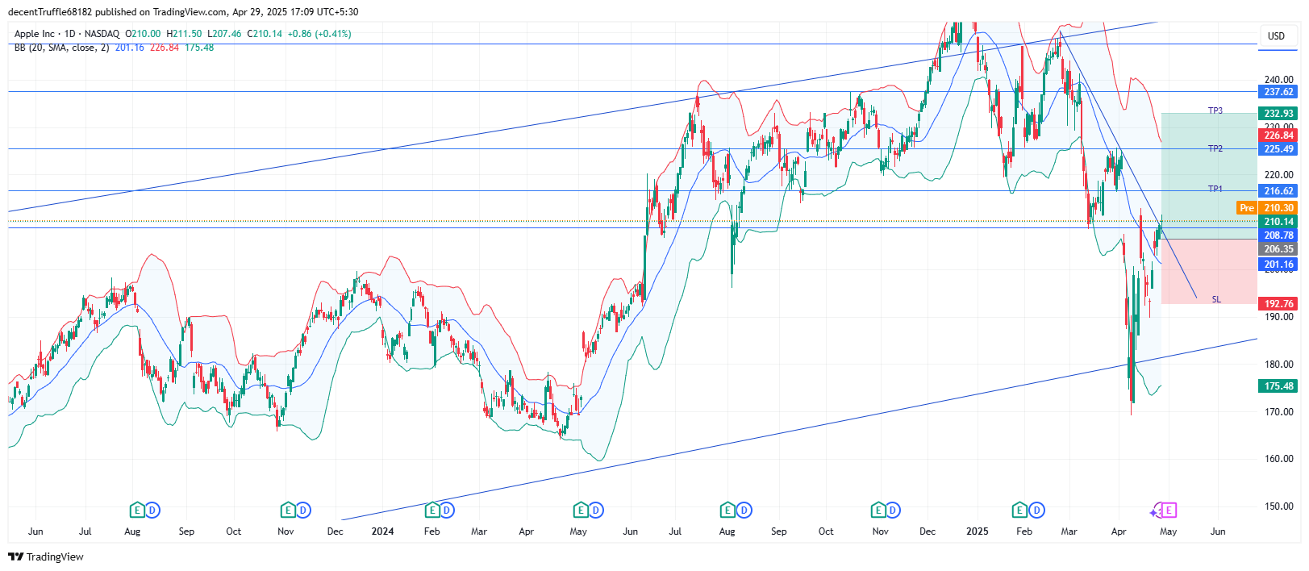Viewport: 1309px width, 571px height.
Task: Open the February 2024 earnings marker
Action: click(x=432, y=510)
